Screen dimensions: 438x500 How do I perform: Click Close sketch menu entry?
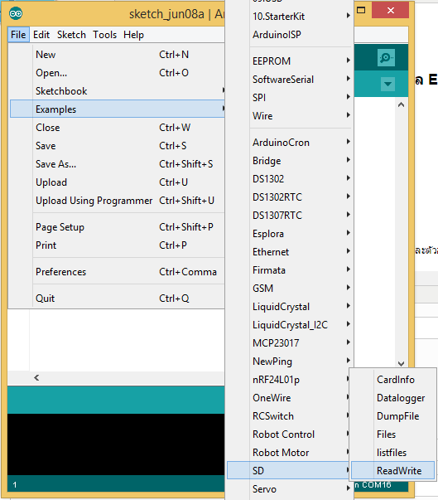point(117,128)
